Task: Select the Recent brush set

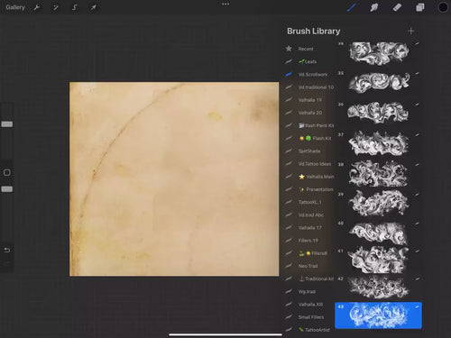Action: click(x=306, y=49)
